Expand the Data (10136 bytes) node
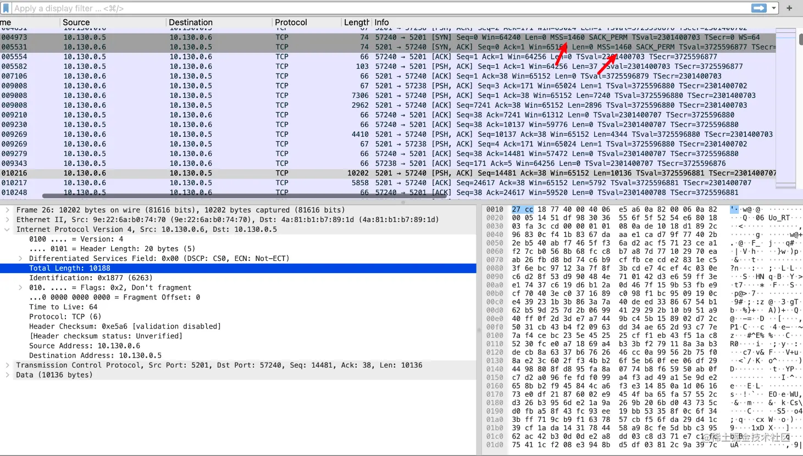 click(x=7, y=375)
